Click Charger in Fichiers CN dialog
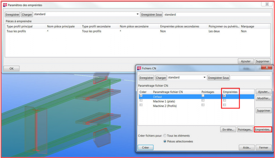 [161, 78]
